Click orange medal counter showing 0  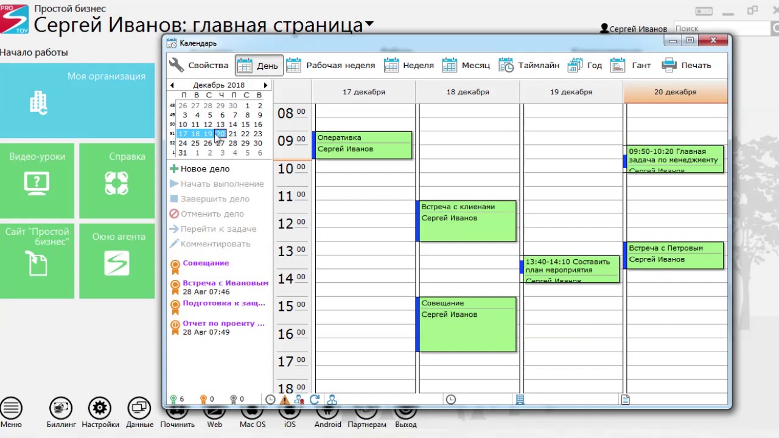[x=207, y=400]
